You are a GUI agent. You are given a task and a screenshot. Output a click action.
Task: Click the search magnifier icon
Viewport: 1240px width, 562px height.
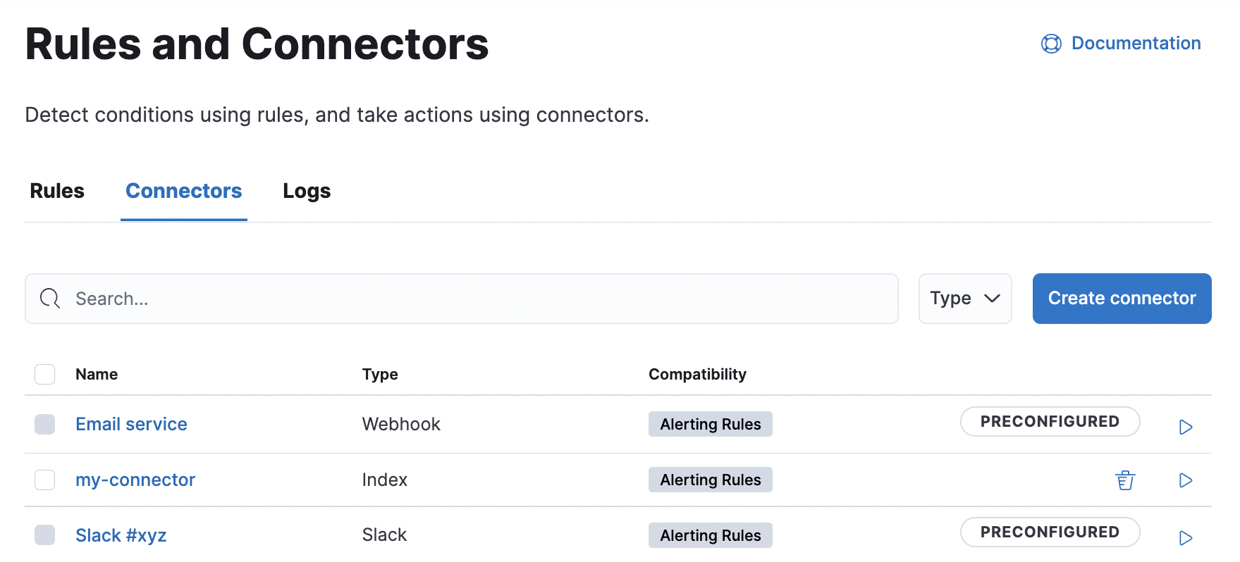(x=49, y=299)
